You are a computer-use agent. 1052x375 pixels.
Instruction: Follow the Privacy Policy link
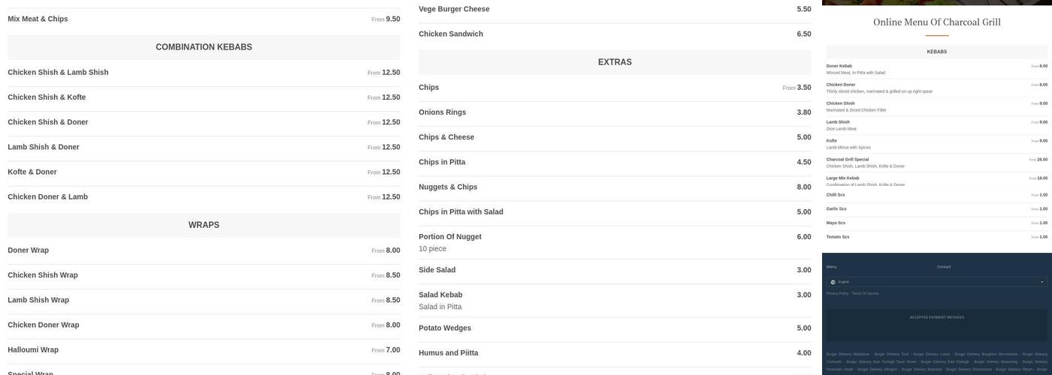point(837,293)
